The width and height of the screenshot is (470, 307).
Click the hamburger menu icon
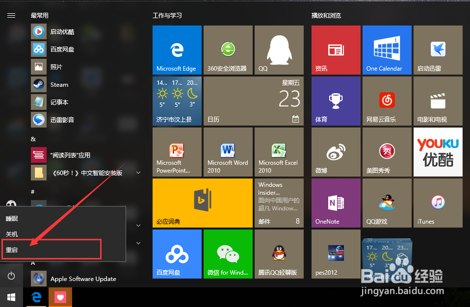pos(11,15)
